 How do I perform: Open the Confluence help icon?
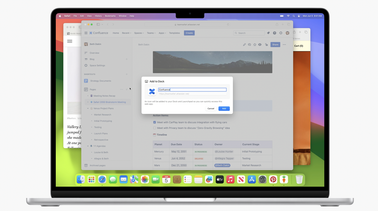(x=275, y=33)
